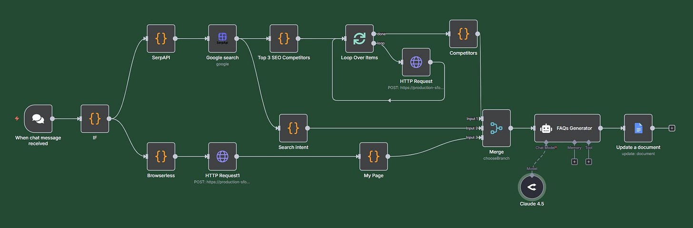Click the 'HTTP Request1' label
Screen dimensions: 693x228
222,176
